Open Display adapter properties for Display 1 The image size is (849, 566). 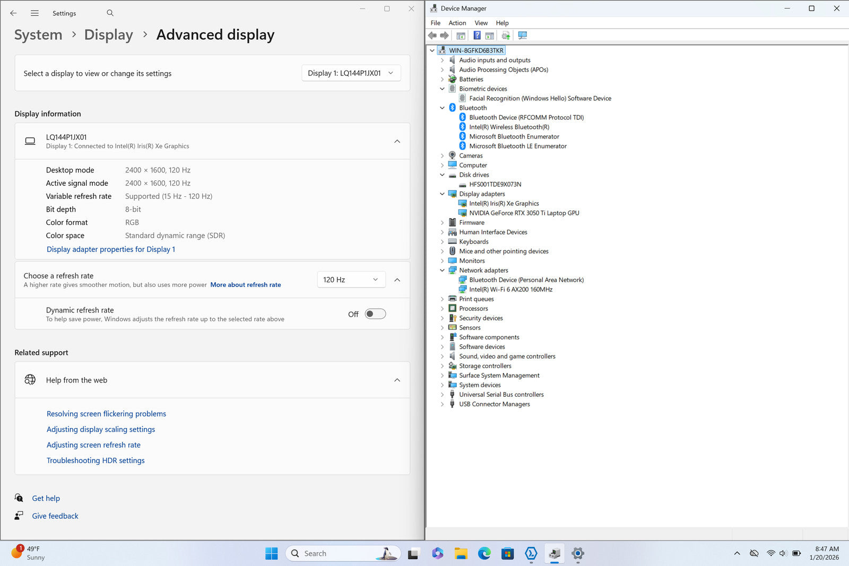[x=110, y=249]
